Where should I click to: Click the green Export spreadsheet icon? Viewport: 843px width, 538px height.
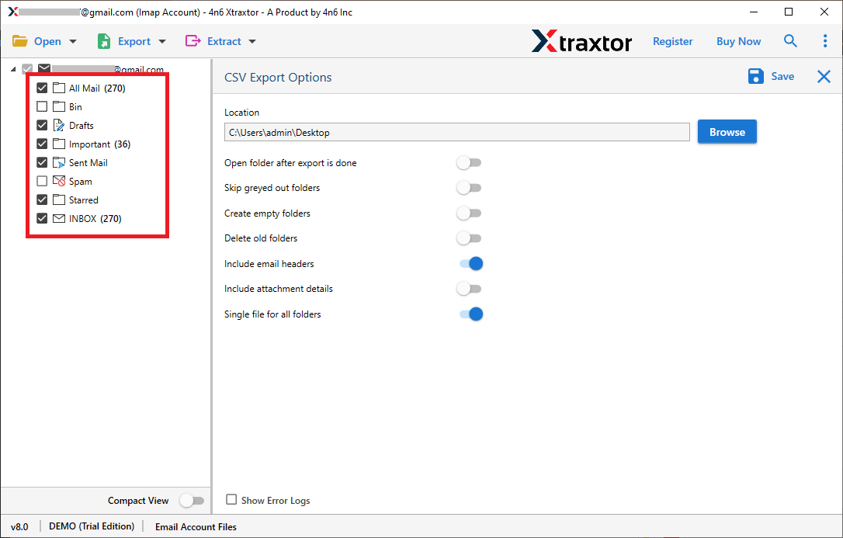click(105, 40)
